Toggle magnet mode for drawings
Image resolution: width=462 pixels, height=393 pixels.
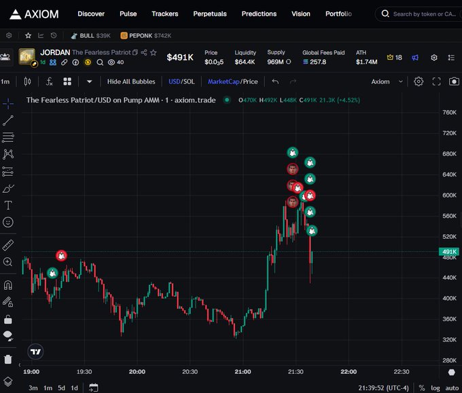[x=8, y=285]
